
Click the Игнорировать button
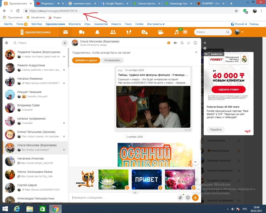point(112,60)
